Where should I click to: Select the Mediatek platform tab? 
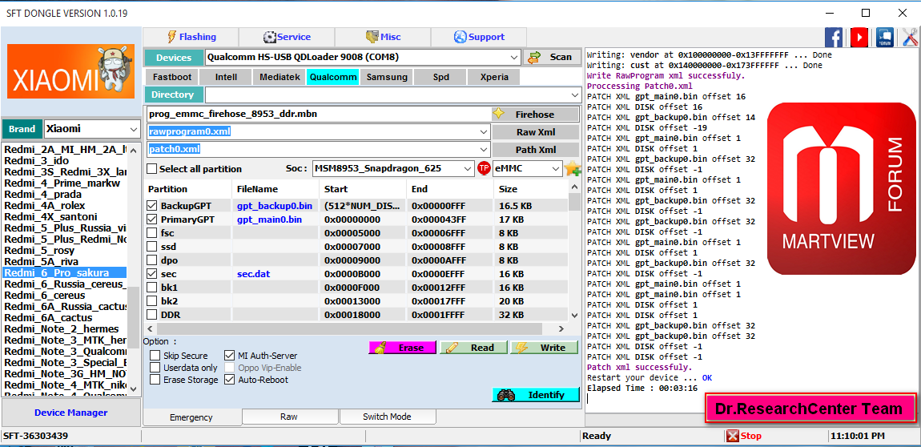point(280,77)
